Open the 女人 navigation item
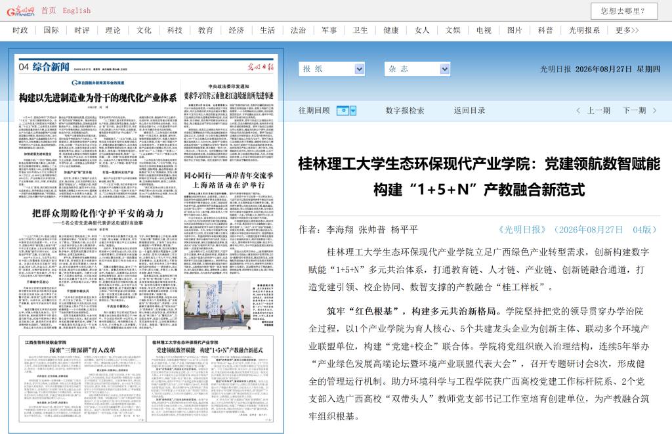672x434 pixels. tap(422, 30)
